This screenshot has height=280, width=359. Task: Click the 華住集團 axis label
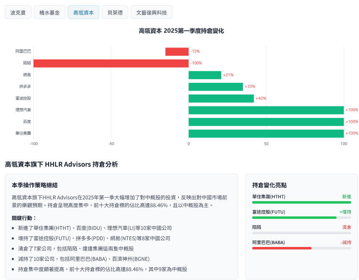click(x=23, y=133)
